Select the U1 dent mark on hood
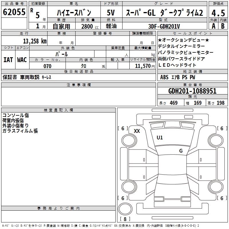Viewport: 229px width, 229px height. (x=159, y=138)
